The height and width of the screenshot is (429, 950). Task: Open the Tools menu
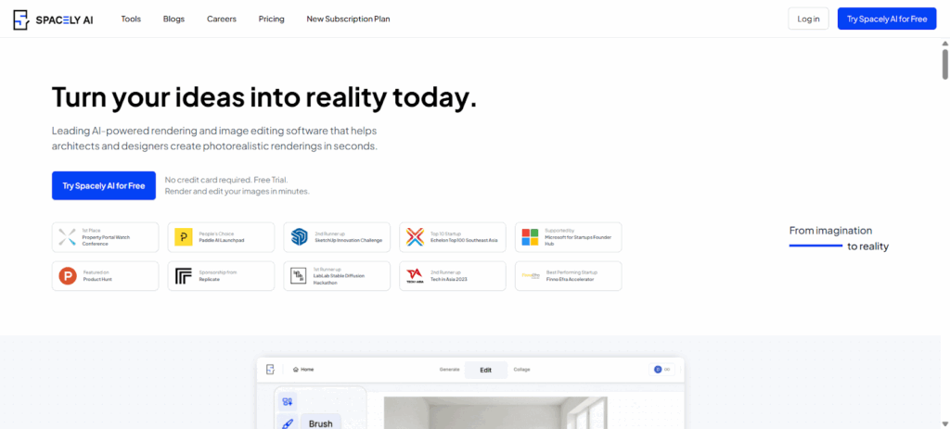(131, 19)
